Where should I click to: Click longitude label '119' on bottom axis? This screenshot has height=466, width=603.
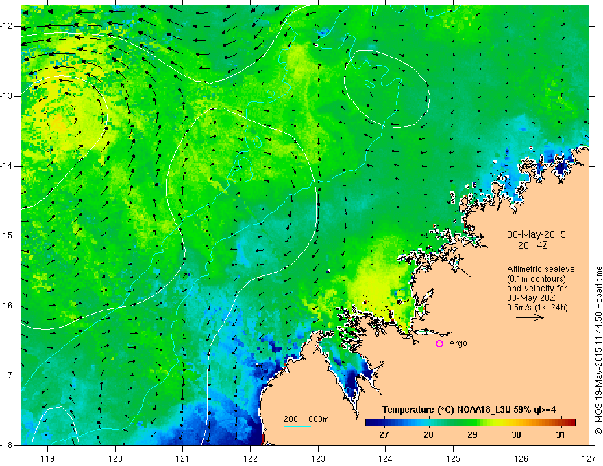pyautogui.click(x=48, y=458)
